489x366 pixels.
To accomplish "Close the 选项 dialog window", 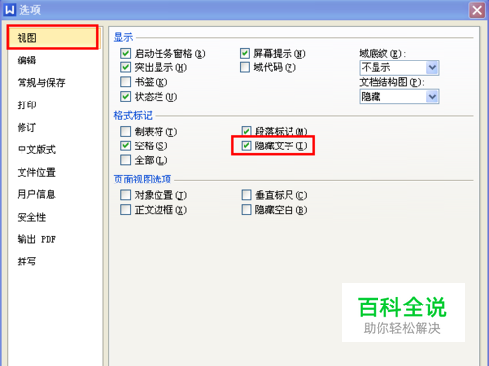I will [x=477, y=10].
